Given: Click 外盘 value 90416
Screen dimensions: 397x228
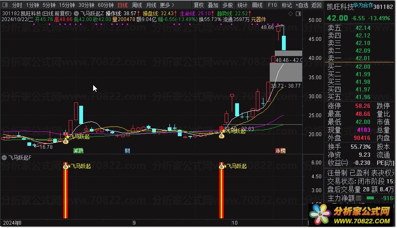Looking at the screenshot, I should 362,138.
